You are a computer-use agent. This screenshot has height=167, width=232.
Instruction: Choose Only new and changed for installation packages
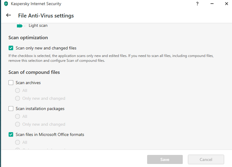pos(18,124)
